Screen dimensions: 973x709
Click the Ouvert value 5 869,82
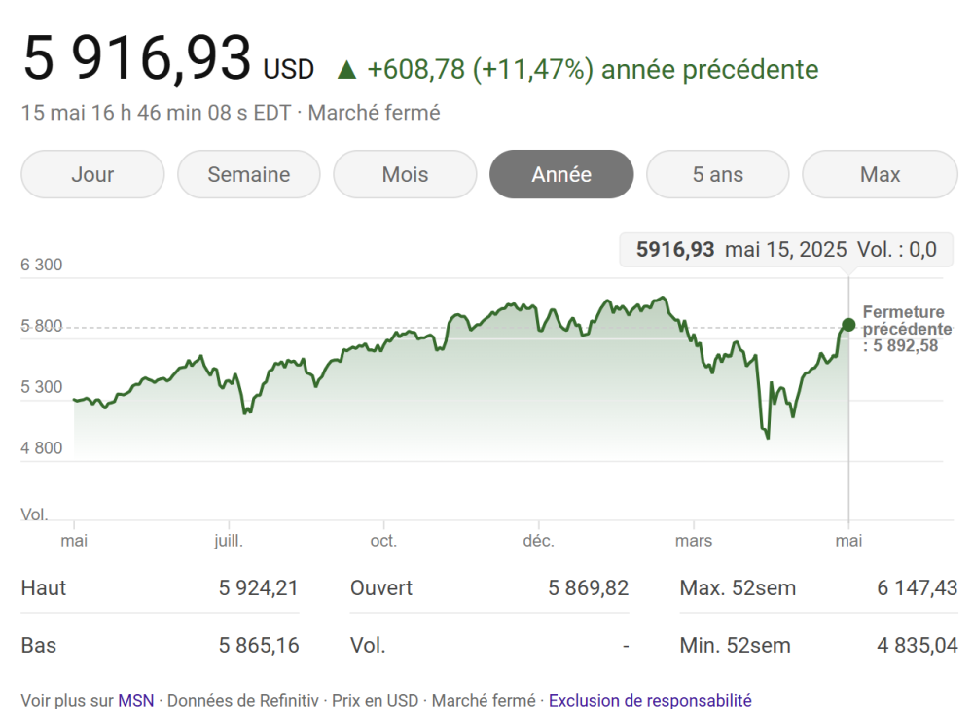tap(589, 587)
